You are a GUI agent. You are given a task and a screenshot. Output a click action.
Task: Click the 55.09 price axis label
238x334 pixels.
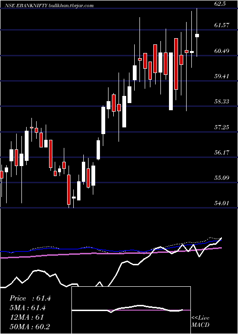pos(222,177)
